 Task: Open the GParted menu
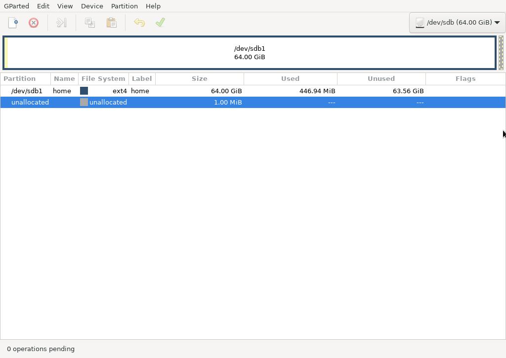coord(16,6)
